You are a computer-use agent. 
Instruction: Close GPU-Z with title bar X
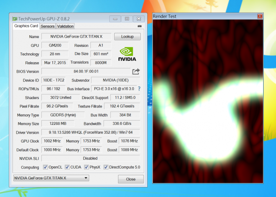pos(139,19)
